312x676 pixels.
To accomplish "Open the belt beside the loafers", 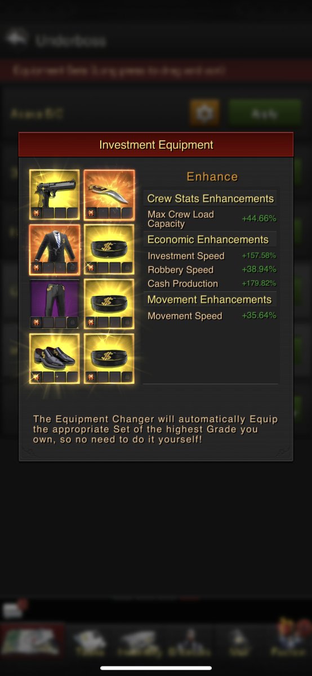I will (x=109, y=358).
